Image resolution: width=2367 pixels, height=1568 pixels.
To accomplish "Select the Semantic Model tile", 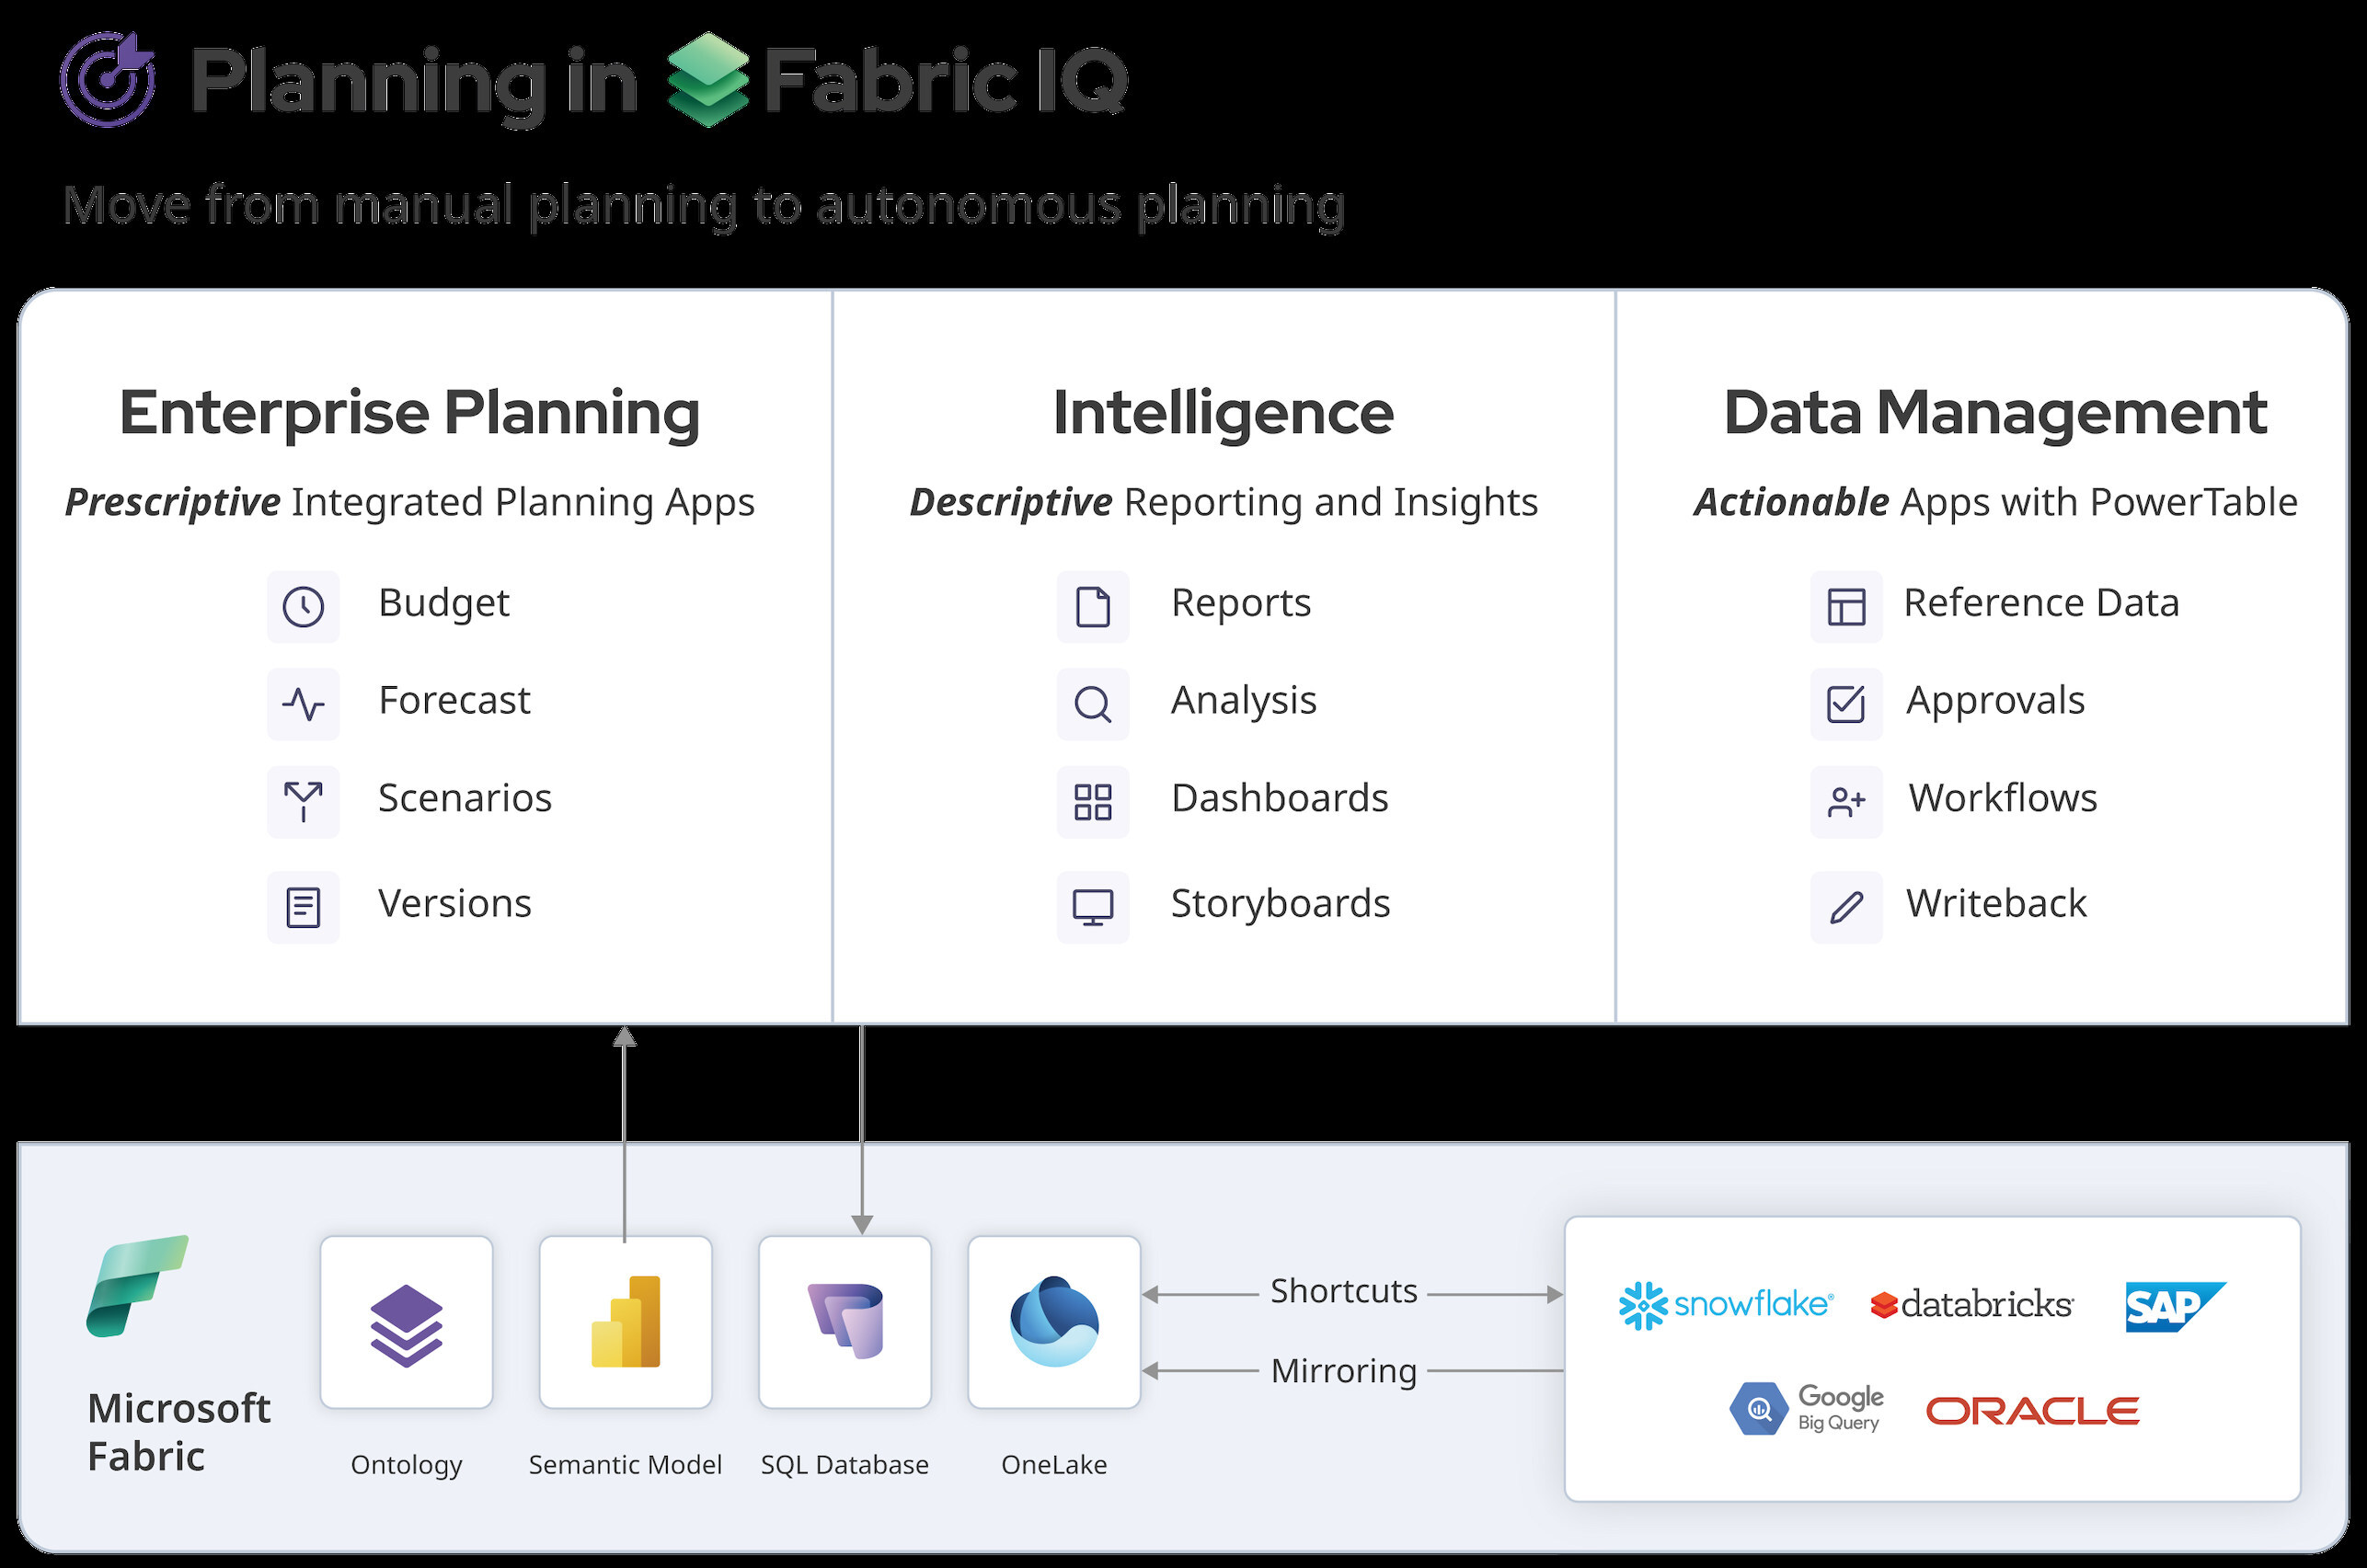I will [x=625, y=1322].
